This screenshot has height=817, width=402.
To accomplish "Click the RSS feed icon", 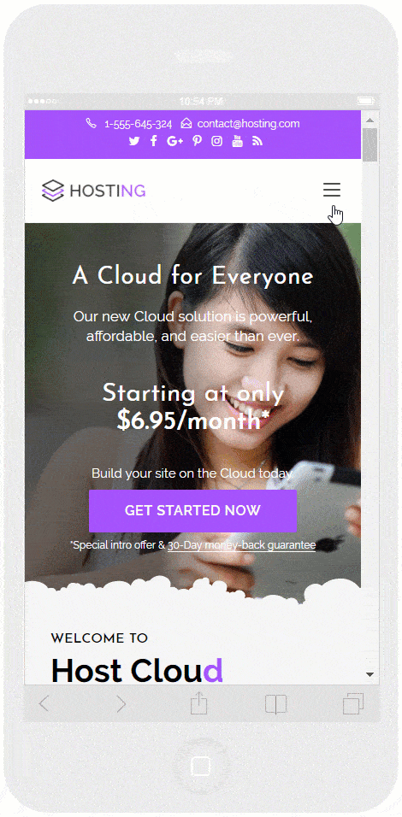I will pos(257,141).
